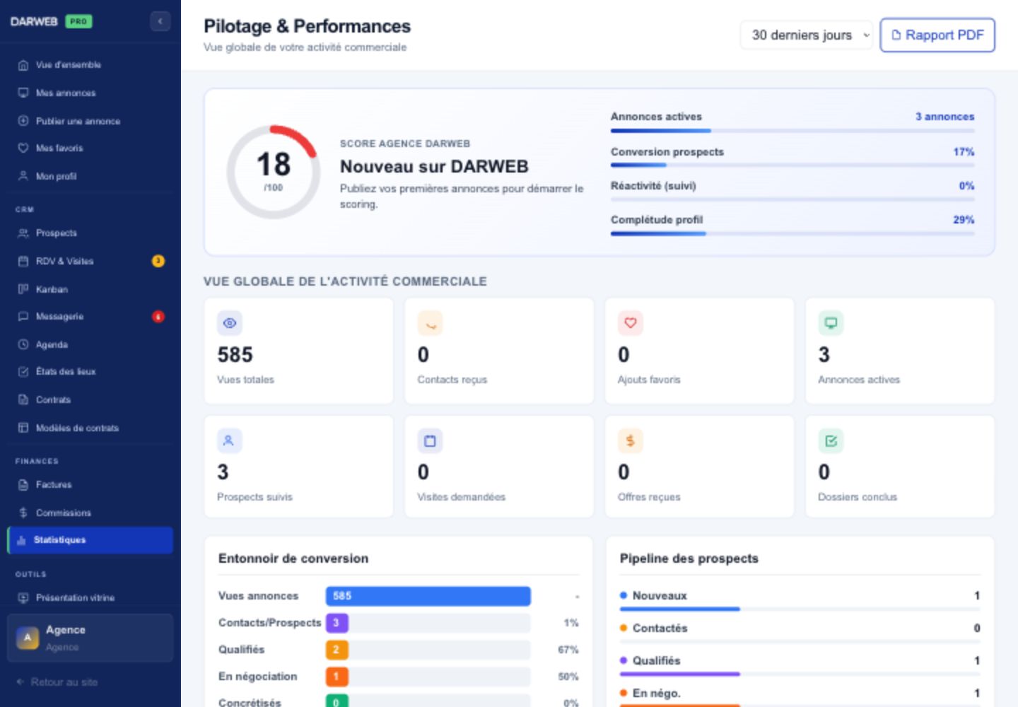Click the calendar icon on the Visites demandées card
The image size is (1018, 707).
(x=430, y=440)
